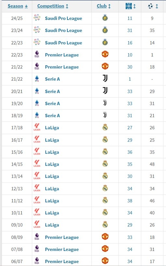Open Premier League link for 21/22
The width and height of the screenshot is (166, 266).
62,67
